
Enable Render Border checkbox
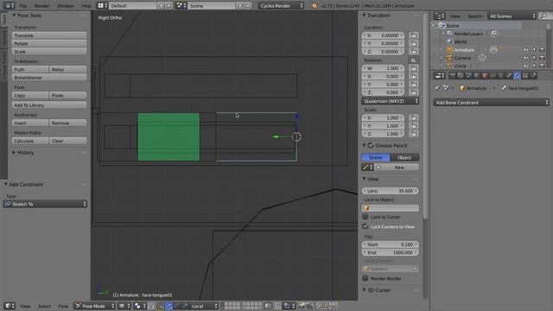tap(365, 278)
